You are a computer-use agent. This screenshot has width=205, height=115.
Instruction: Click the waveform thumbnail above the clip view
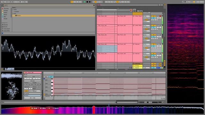[x=12, y=76]
